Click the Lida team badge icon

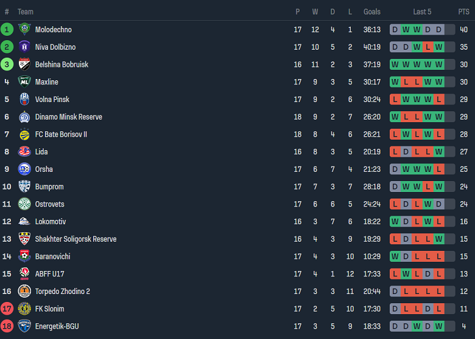pos(24,152)
